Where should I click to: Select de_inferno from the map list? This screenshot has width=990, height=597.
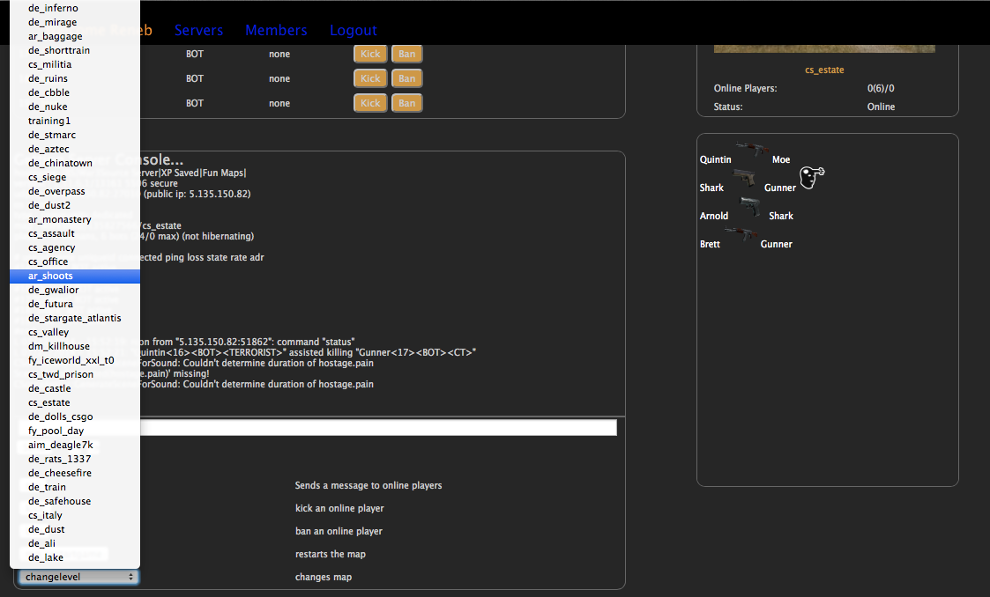pos(53,8)
